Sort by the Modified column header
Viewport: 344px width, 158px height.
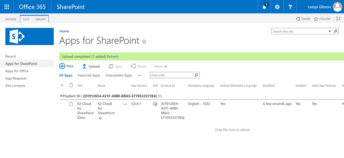pyautogui.click(x=268, y=86)
